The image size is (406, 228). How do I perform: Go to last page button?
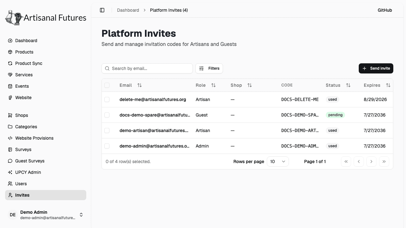(x=384, y=161)
